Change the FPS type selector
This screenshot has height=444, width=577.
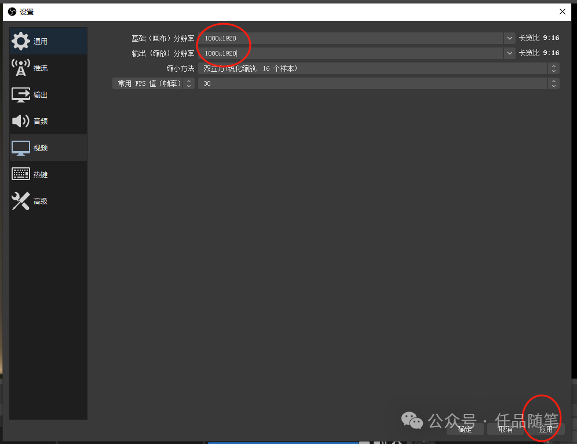pyautogui.click(x=189, y=83)
